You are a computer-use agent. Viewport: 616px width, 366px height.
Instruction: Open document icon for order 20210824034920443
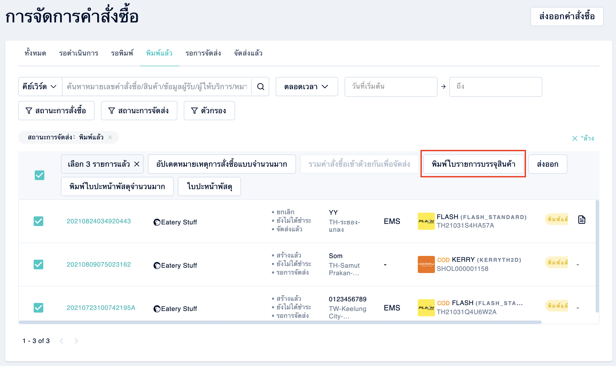coord(582,220)
